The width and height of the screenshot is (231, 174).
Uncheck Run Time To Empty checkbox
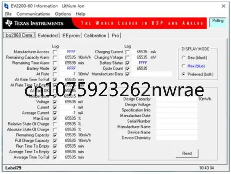tap(55, 146)
